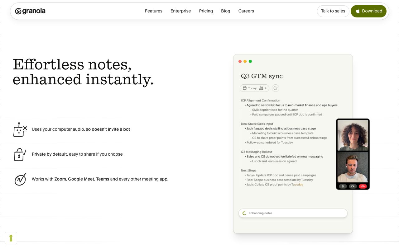The height and width of the screenshot is (249, 399).
Task: Click the Next Steps heading
Action: coord(249,171)
